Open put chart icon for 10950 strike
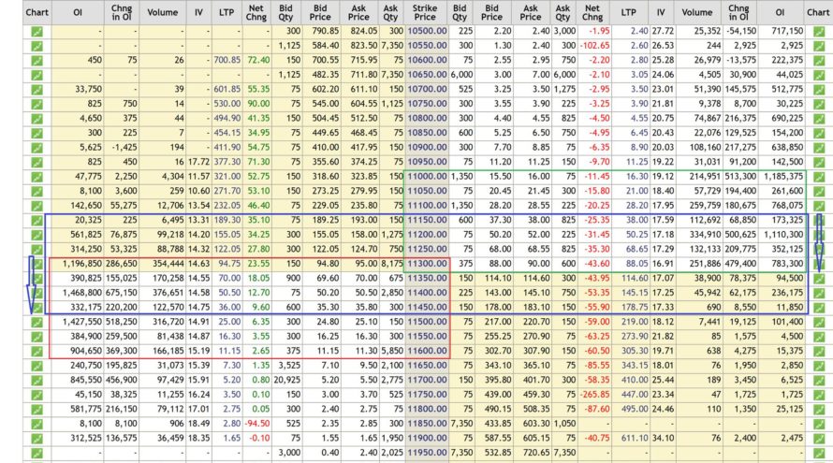The width and height of the screenshot is (833, 463). pyautogui.click(x=819, y=163)
